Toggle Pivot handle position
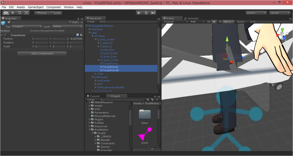 [41, 13]
